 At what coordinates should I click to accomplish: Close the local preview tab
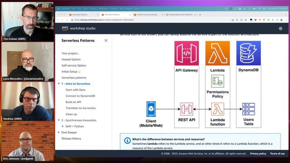pyautogui.click(x=162, y=14)
